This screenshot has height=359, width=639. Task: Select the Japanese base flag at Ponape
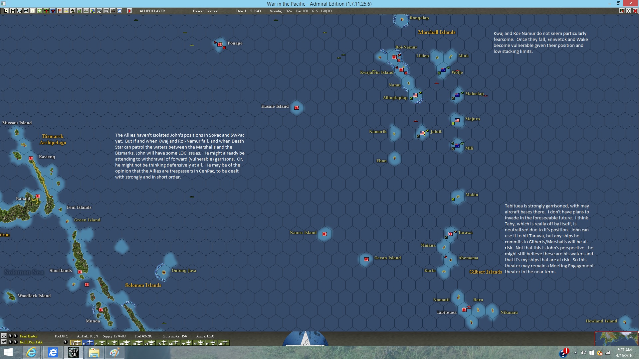(x=220, y=44)
